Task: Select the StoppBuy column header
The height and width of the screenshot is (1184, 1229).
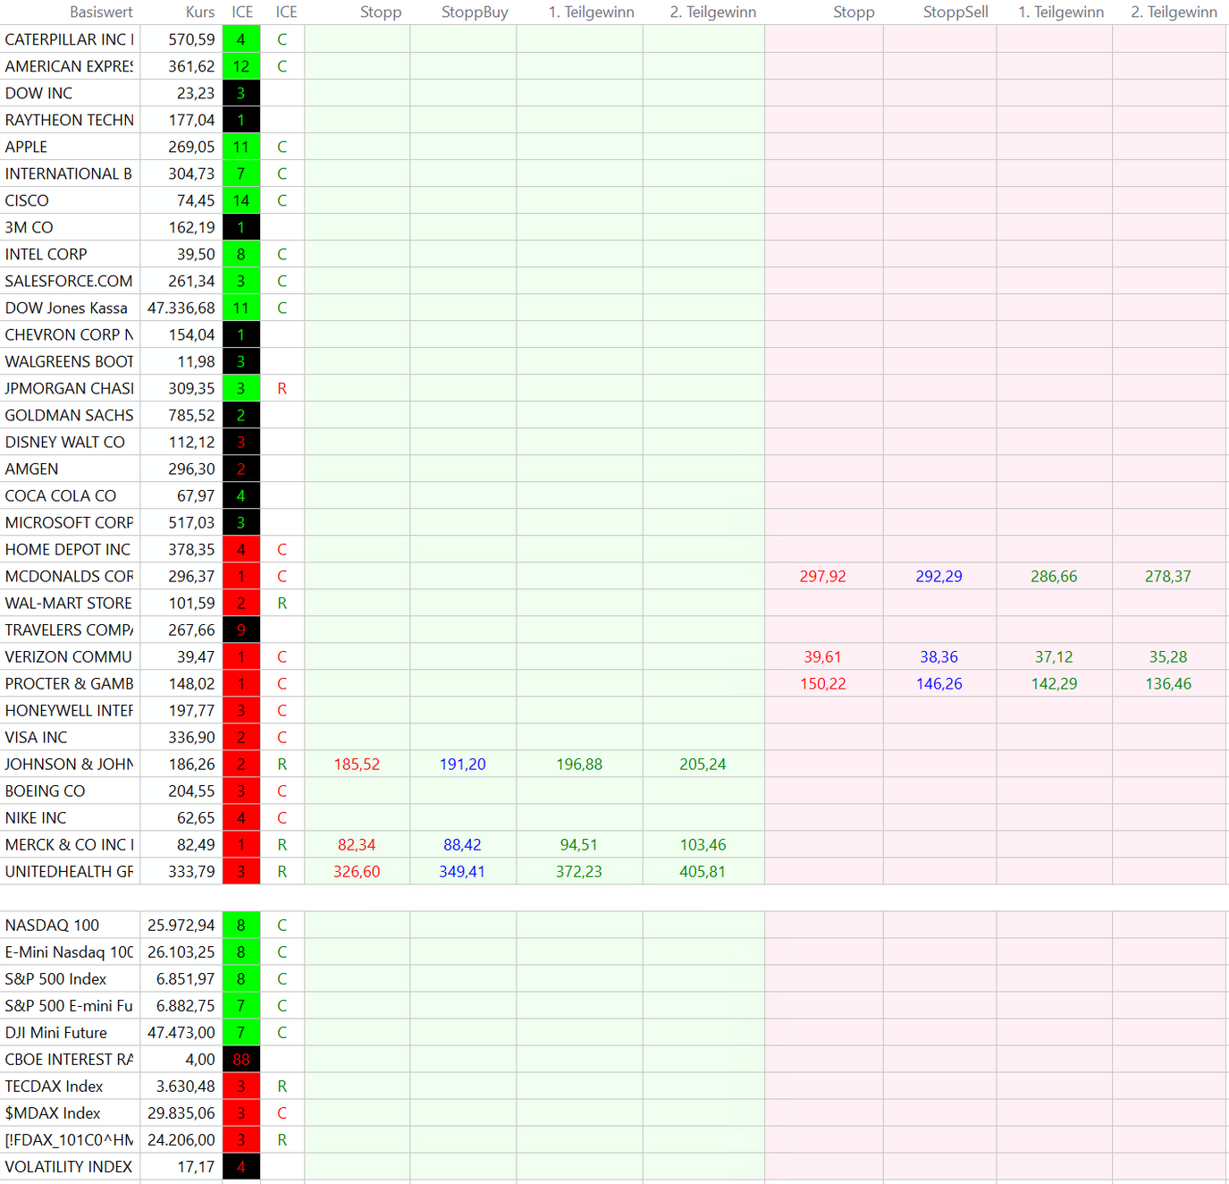Action: [475, 12]
